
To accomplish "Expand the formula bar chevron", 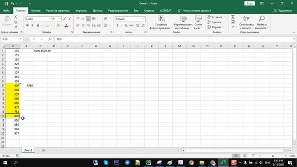I will coord(294,39).
